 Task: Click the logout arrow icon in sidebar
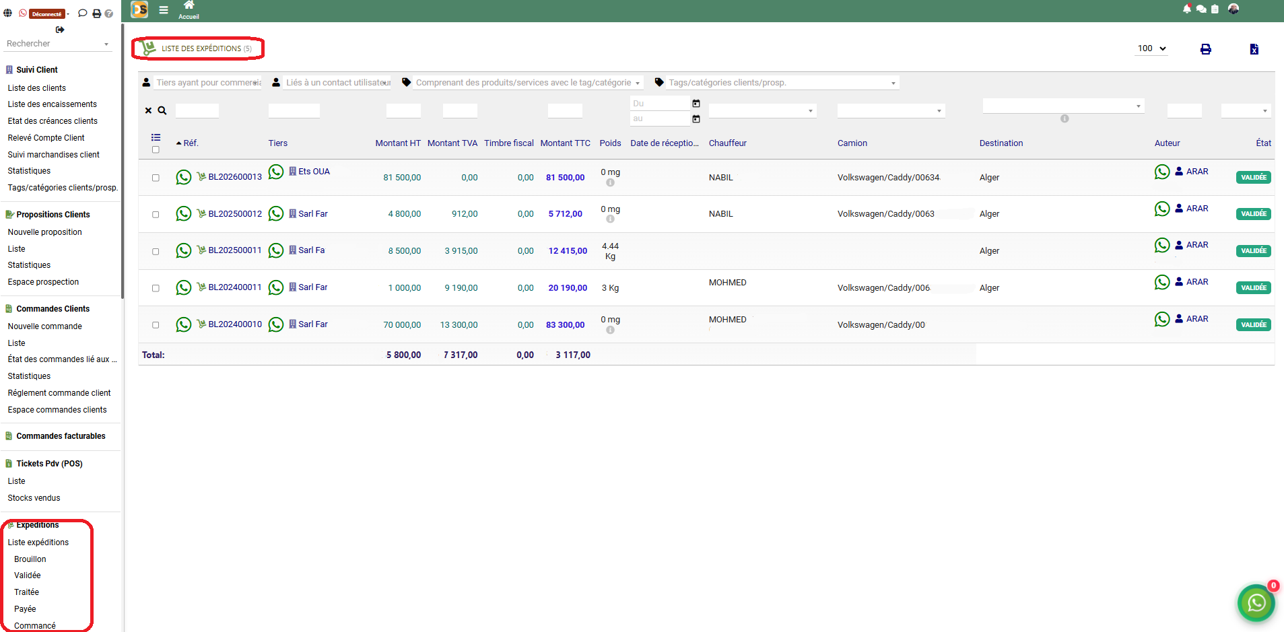[x=60, y=30]
